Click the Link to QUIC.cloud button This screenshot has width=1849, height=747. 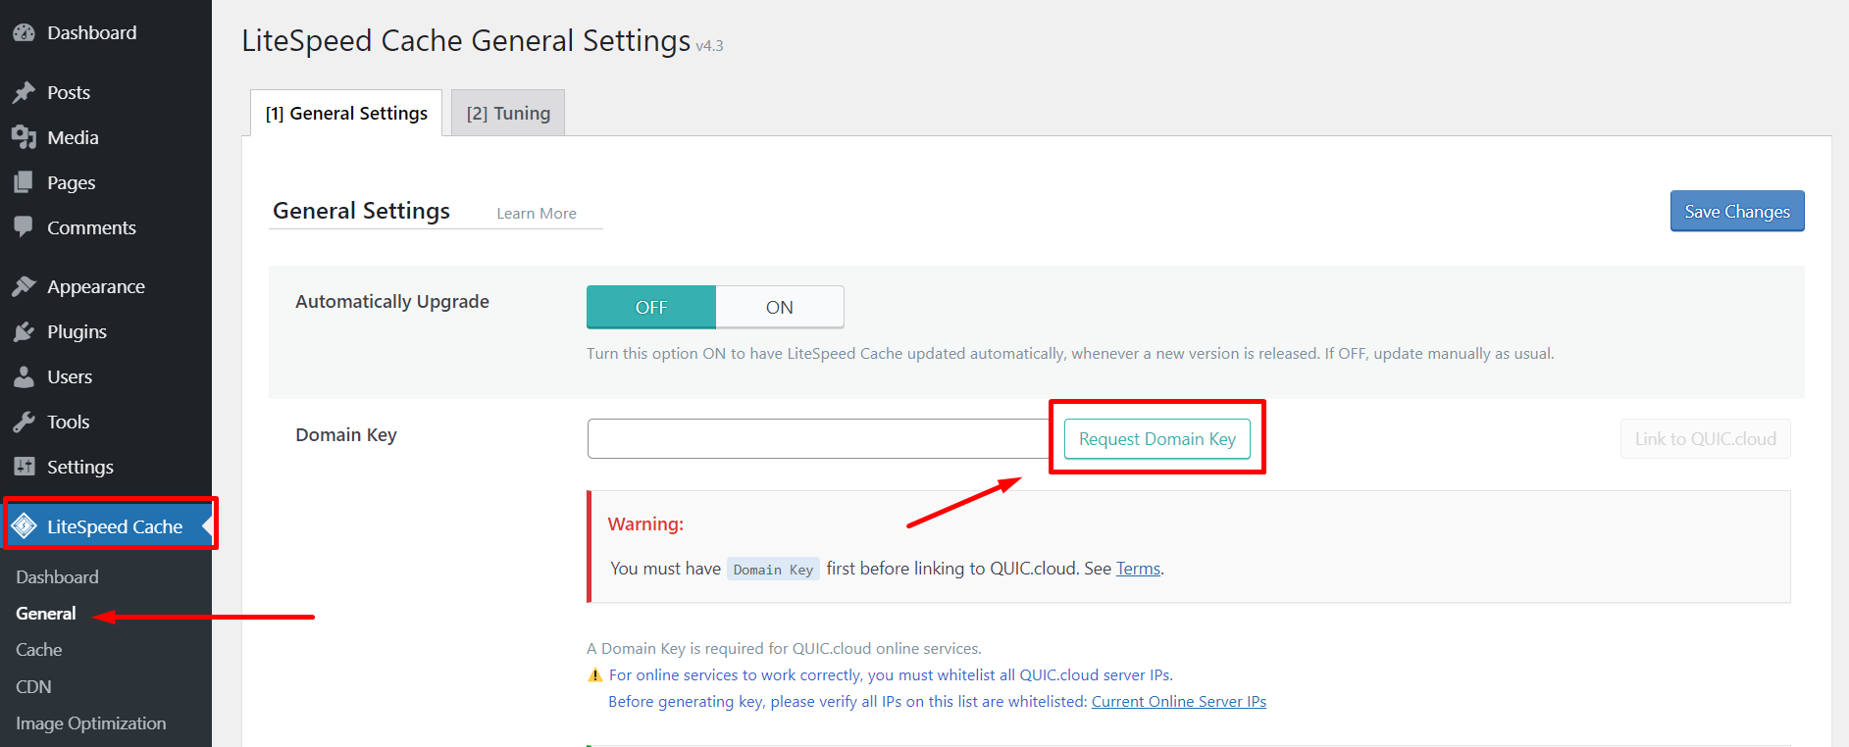tap(1705, 438)
